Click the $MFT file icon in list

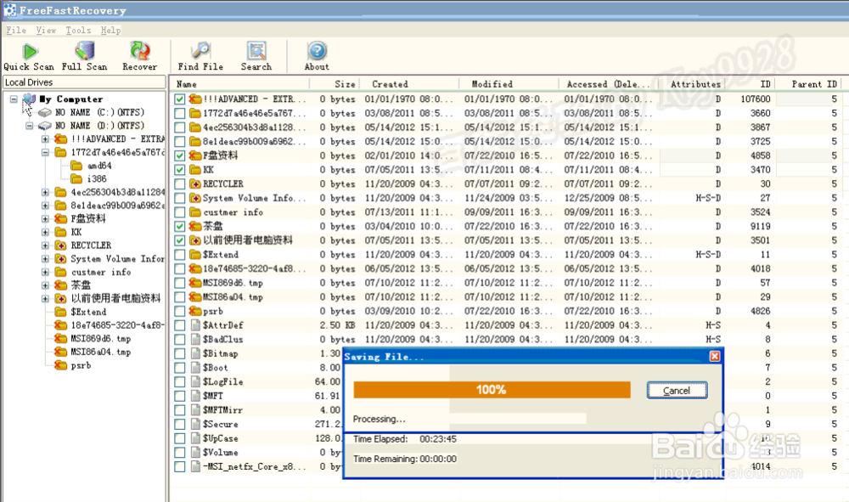(195, 396)
